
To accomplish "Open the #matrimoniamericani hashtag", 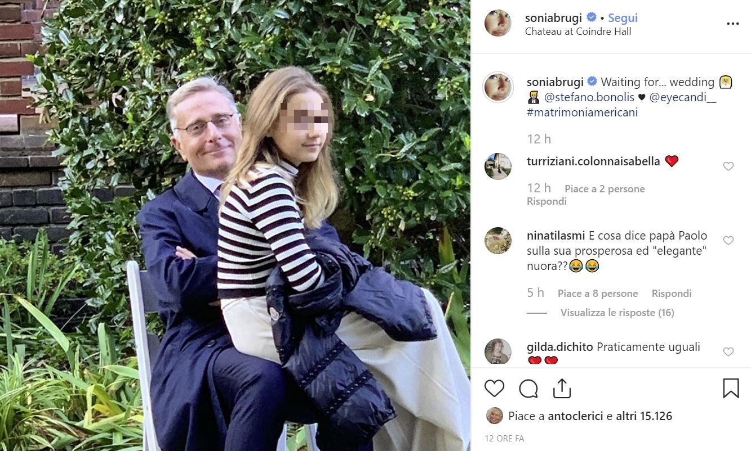I will (x=582, y=112).
